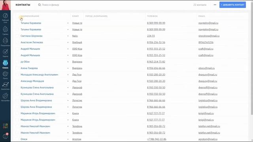Click the Комп column header
253x142 pixels.
[x=76, y=16]
